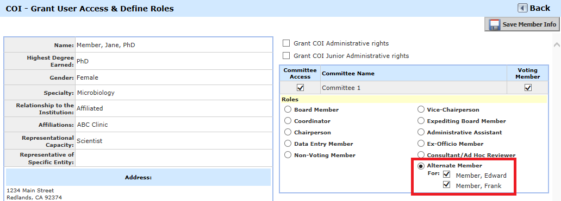Viewport: 561px width, 201px height.
Task: Go Back to previous page
Action: pyautogui.click(x=534, y=8)
